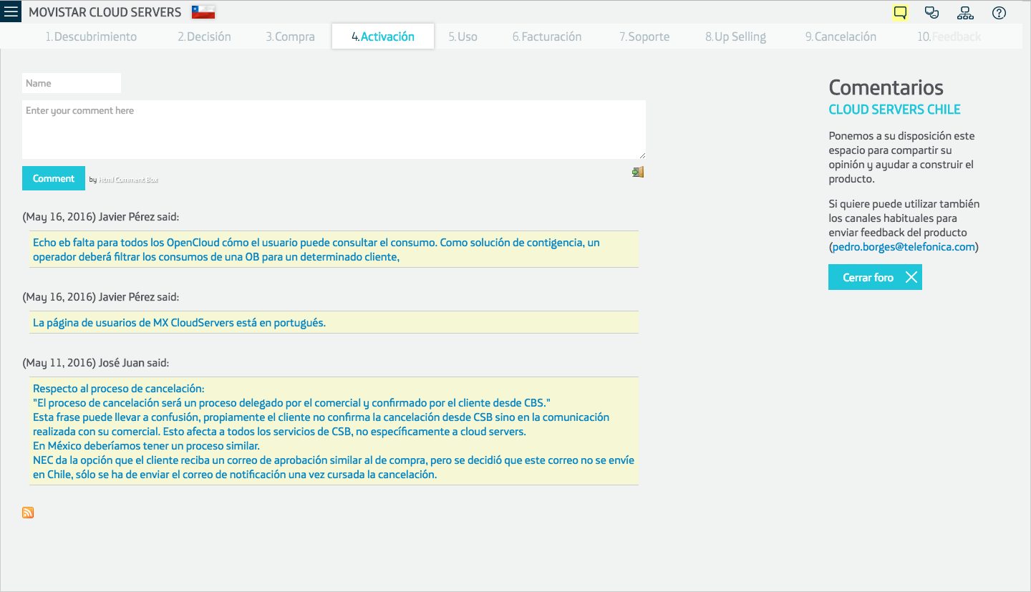
Task: Click the highlighted comment bubble icon
Action: click(900, 12)
